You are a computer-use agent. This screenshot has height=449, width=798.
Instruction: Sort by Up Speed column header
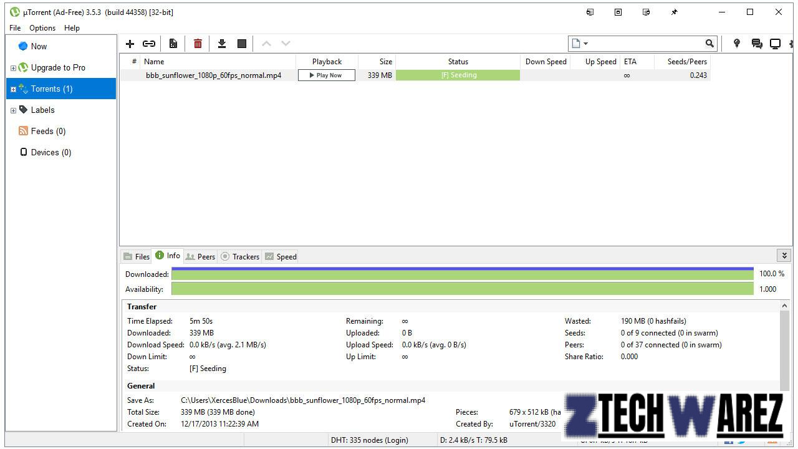coord(595,62)
